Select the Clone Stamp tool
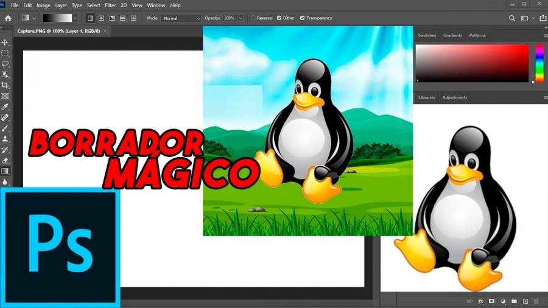This screenshot has height=308, width=548. 5,139
